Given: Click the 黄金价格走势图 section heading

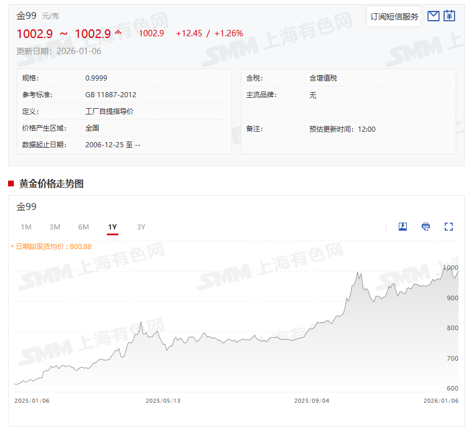Looking at the screenshot, I should pyautogui.click(x=51, y=184).
